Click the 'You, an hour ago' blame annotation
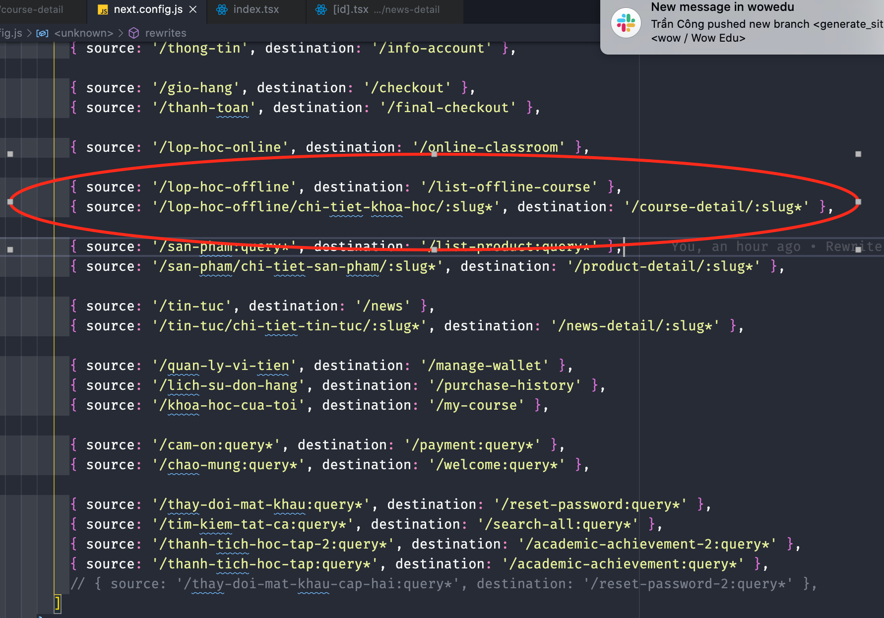This screenshot has height=618, width=884. pyautogui.click(x=736, y=247)
